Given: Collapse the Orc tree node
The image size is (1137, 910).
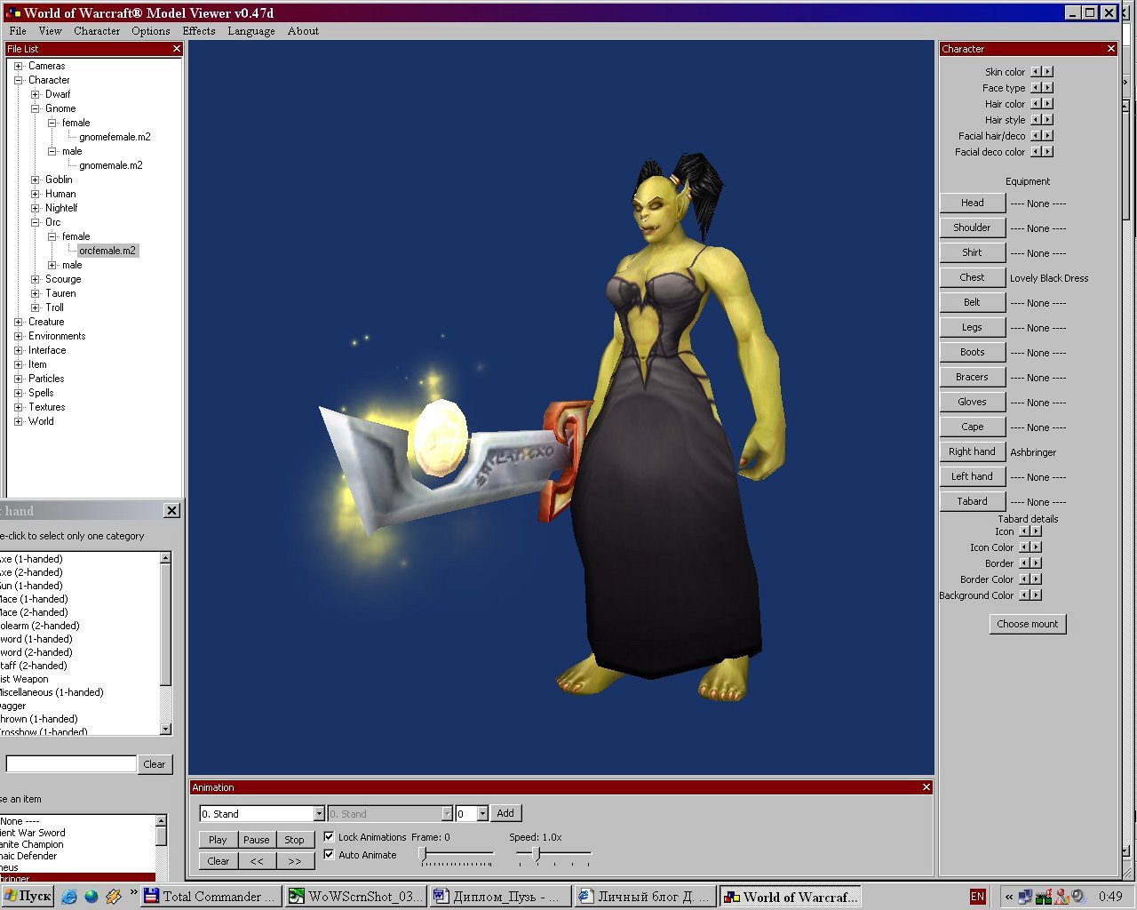Looking at the screenshot, I should (36, 222).
